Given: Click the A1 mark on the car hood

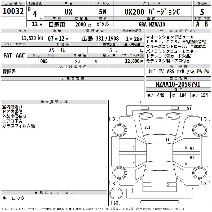Looking at the screenshot, I should pyautogui.click(x=148, y=127).
